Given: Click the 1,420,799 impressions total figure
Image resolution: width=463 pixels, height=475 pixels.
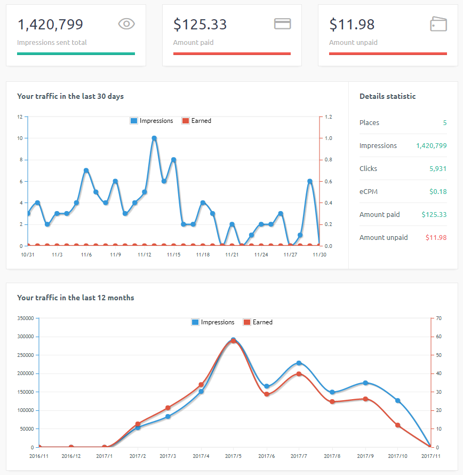Looking at the screenshot, I should (x=50, y=24).
